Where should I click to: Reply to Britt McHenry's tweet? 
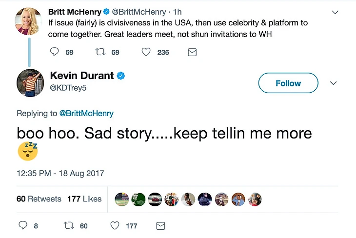tap(55, 52)
